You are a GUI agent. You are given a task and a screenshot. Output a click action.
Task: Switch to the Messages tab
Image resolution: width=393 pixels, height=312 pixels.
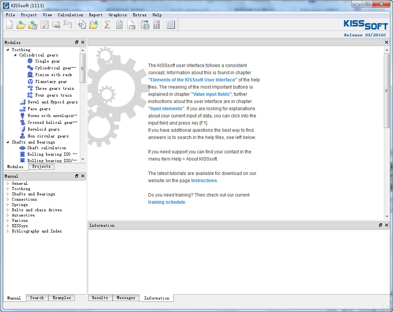pos(126,298)
